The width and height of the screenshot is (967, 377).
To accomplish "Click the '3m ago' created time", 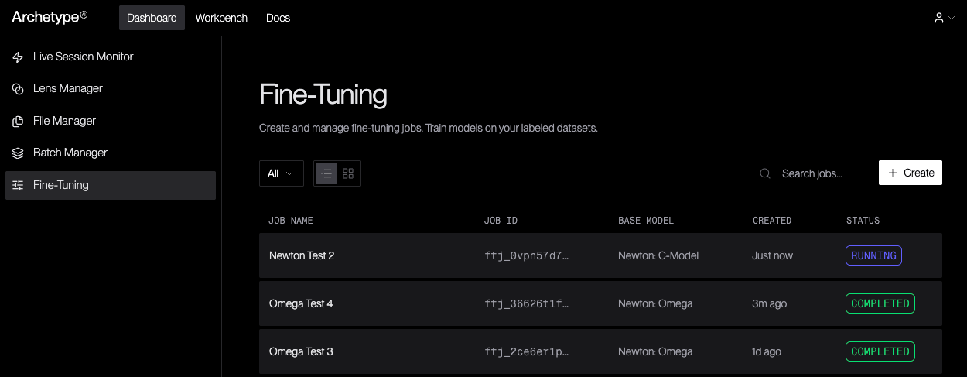I will [x=769, y=303].
